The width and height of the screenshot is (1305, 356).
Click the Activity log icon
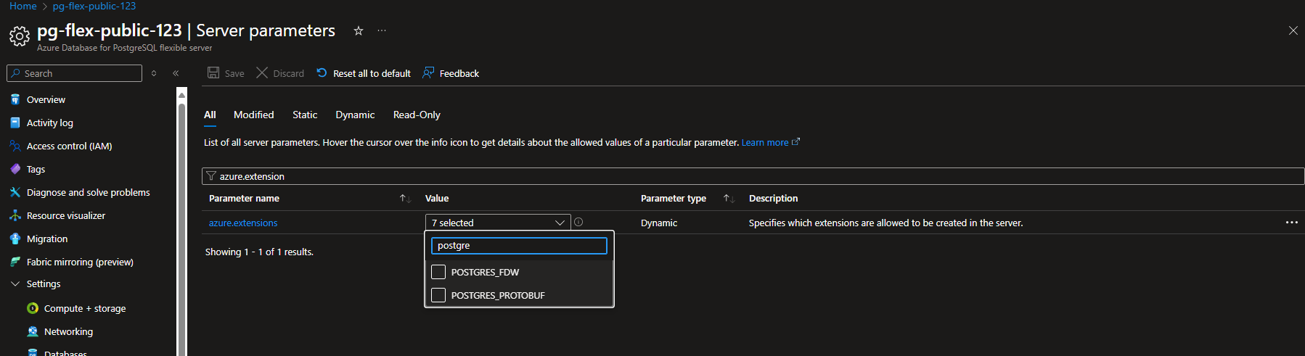coord(15,123)
